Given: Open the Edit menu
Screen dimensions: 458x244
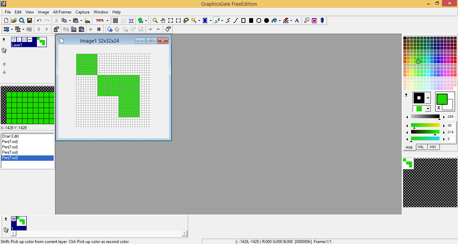Looking at the screenshot, I should [x=18, y=12].
